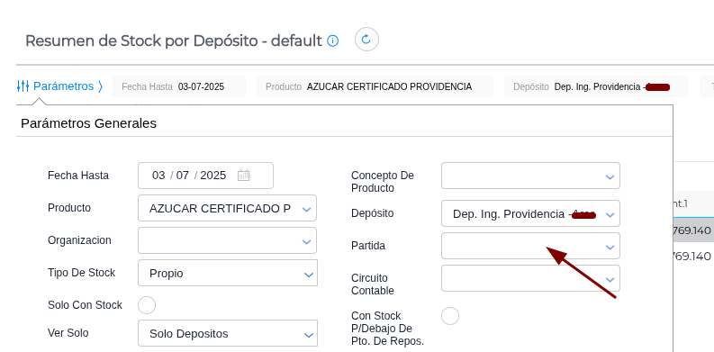Viewport: 714px width, 352px height.
Task: Enable Con Stock P/Debajo De Pto. De Repos.
Action: tap(450, 316)
